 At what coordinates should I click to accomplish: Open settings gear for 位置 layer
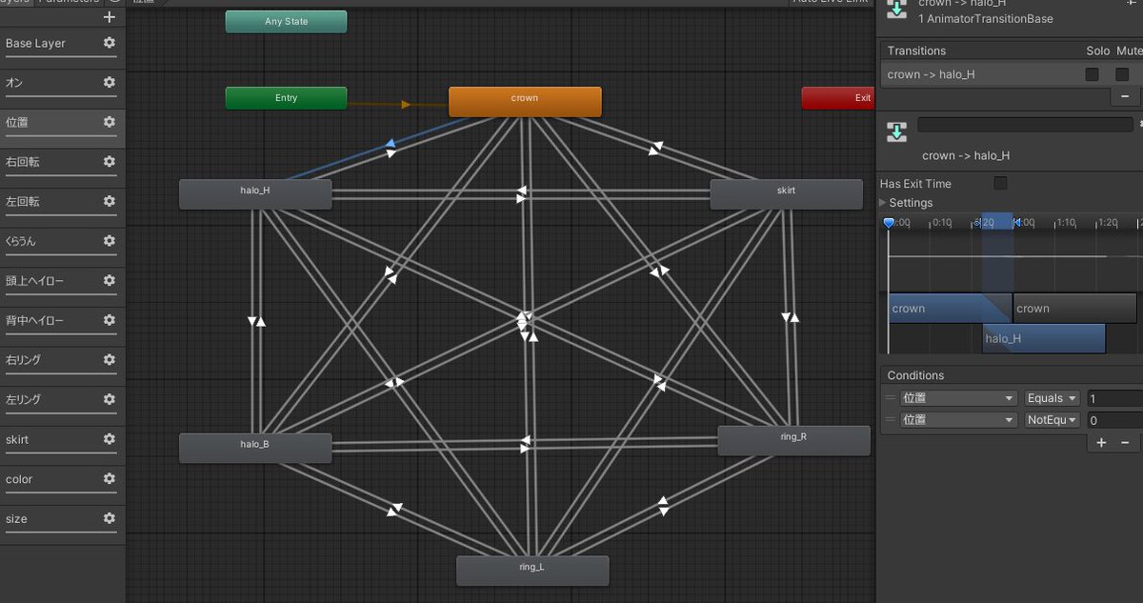[x=110, y=122]
